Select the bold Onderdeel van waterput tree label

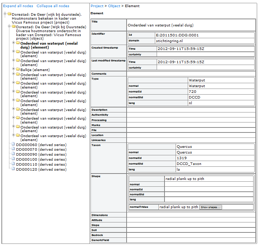(49, 45)
